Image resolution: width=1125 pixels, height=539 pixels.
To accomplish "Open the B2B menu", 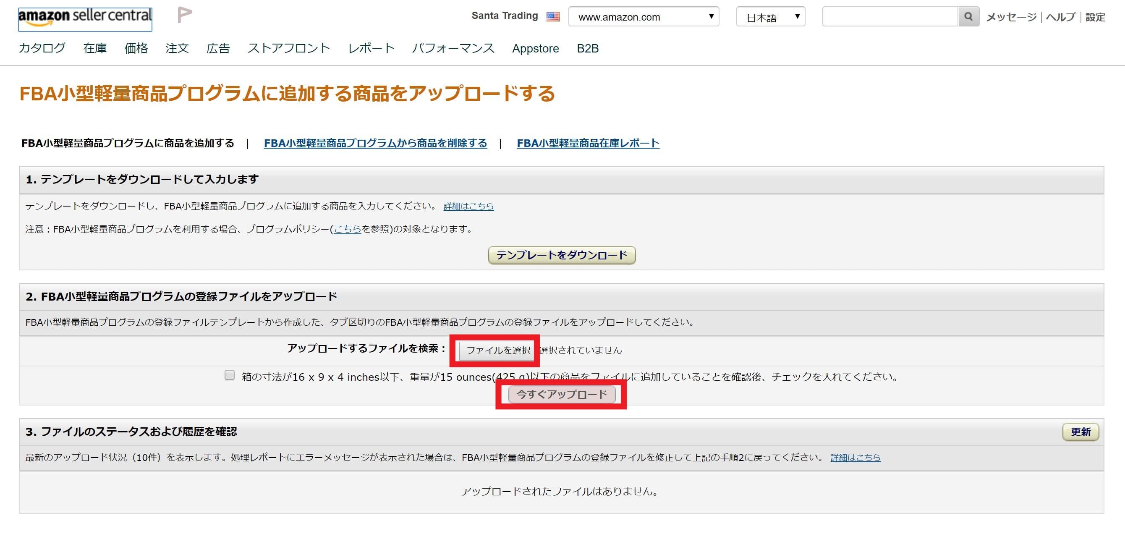I will (x=588, y=48).
